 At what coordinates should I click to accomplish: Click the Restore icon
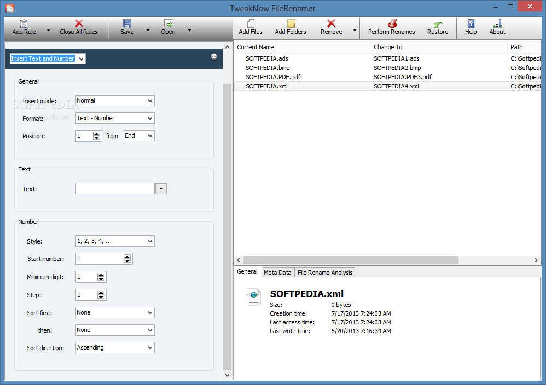point(438,25)
